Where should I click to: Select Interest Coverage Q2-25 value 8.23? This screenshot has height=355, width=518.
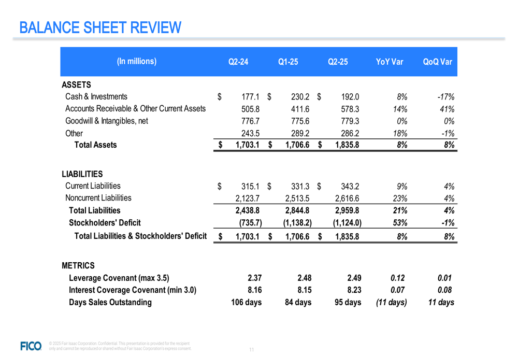[354, 290]
